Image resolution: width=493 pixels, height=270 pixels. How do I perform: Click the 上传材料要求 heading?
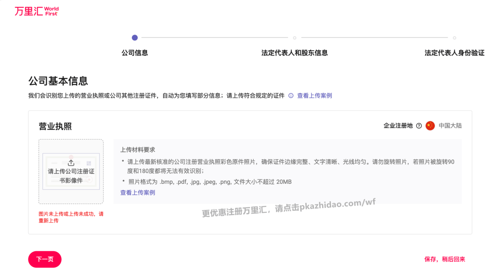[x=138, y=150]
